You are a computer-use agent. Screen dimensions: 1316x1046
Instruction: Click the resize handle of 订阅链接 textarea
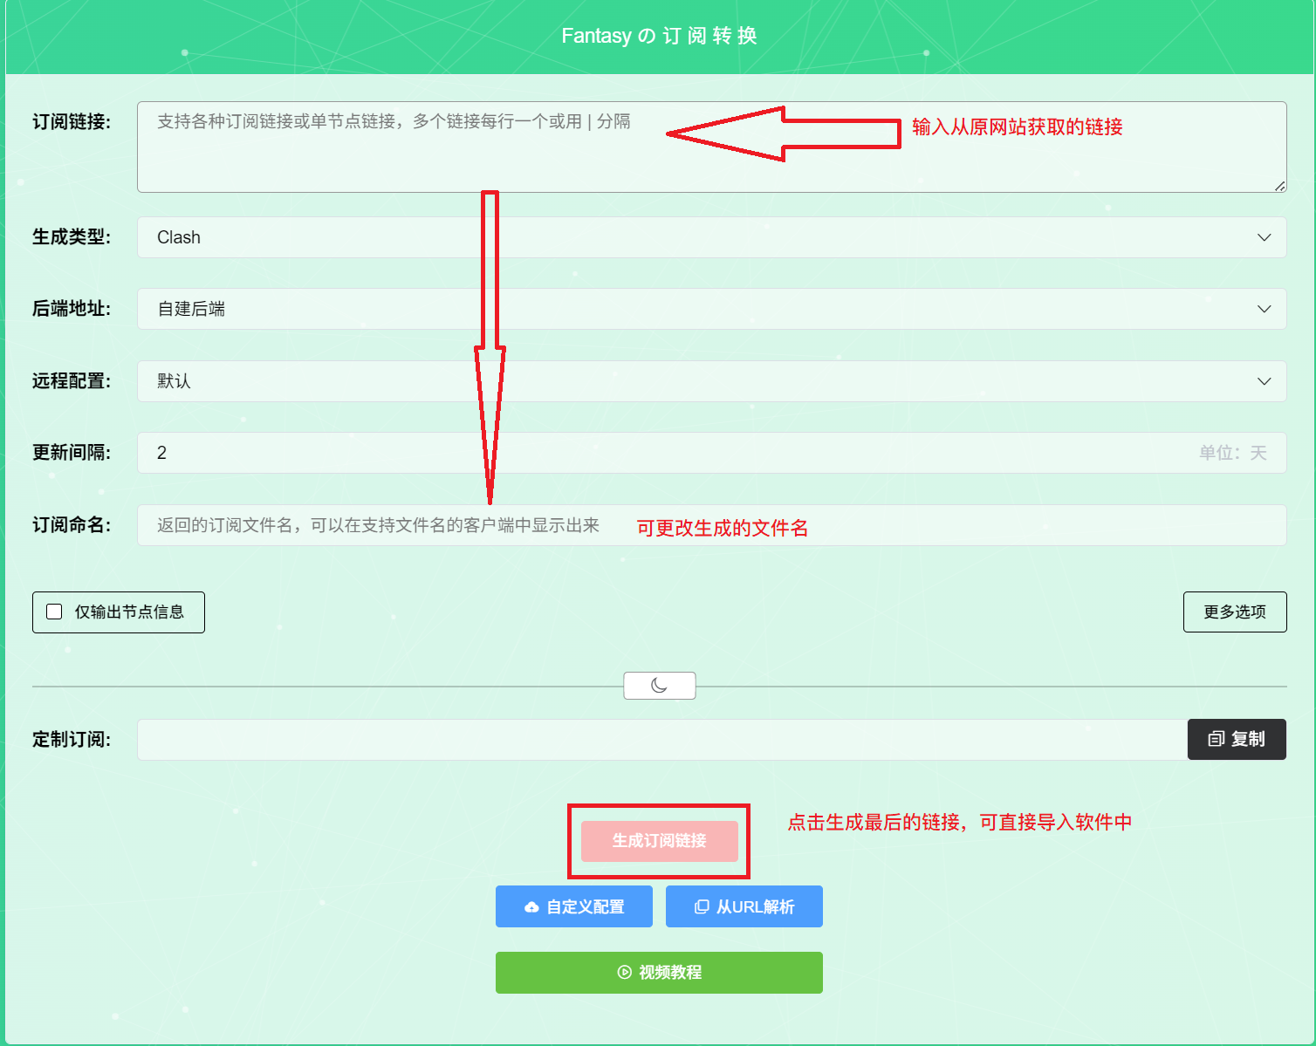[1279, 186]
